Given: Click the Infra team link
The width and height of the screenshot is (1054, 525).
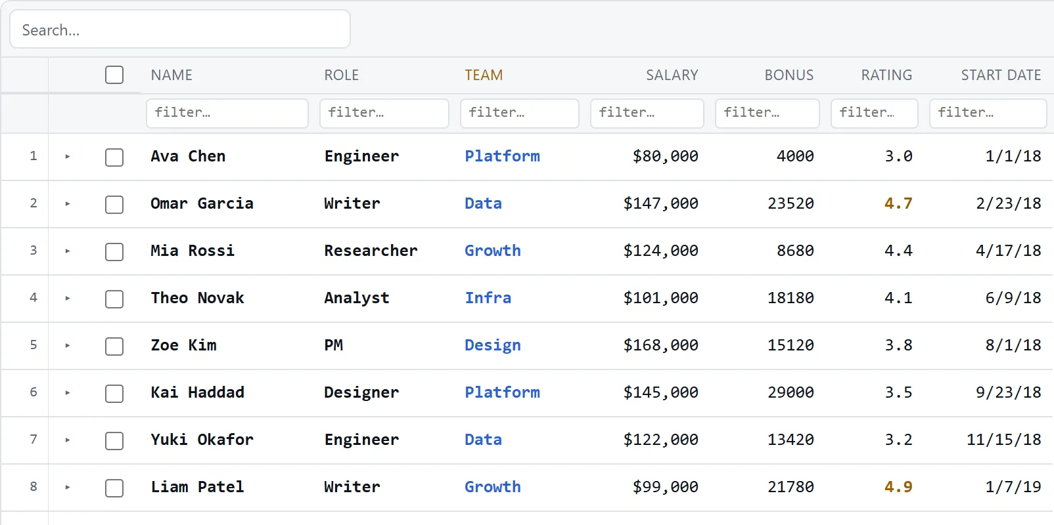Looking at the screenshot, I should point(488,298).
